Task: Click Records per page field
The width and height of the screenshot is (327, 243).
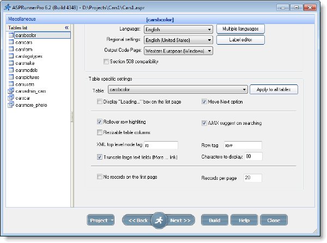Action: pyautogui.click(x=253, y=178)
